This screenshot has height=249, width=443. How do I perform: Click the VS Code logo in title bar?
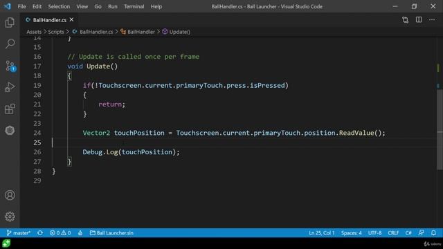8,6
